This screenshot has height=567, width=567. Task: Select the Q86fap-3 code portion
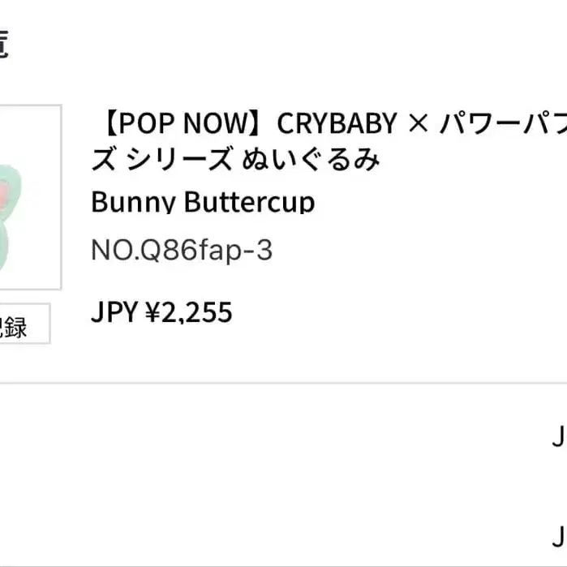click(208, 251)
